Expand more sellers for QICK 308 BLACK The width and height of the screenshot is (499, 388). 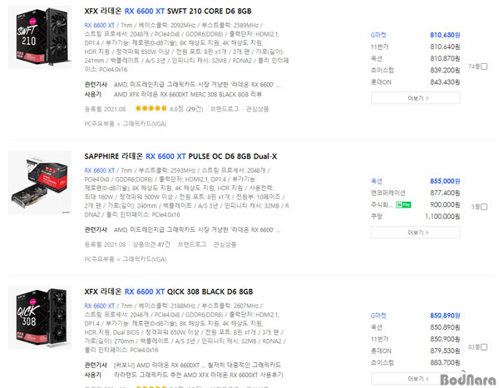tap(415, 379)
